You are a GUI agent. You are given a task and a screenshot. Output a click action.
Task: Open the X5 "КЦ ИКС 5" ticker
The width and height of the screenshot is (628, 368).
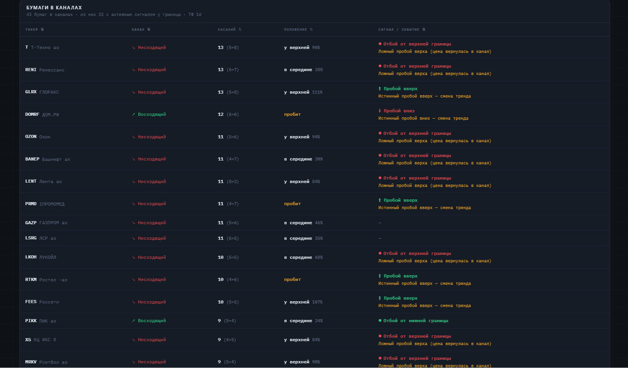(x=41, y=340)
